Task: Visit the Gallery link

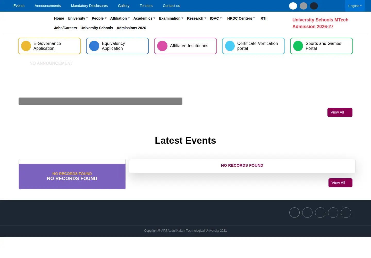Action: tap(124, 6)
